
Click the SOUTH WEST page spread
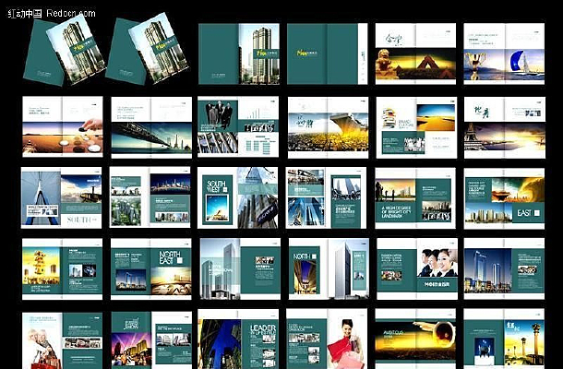238,197
